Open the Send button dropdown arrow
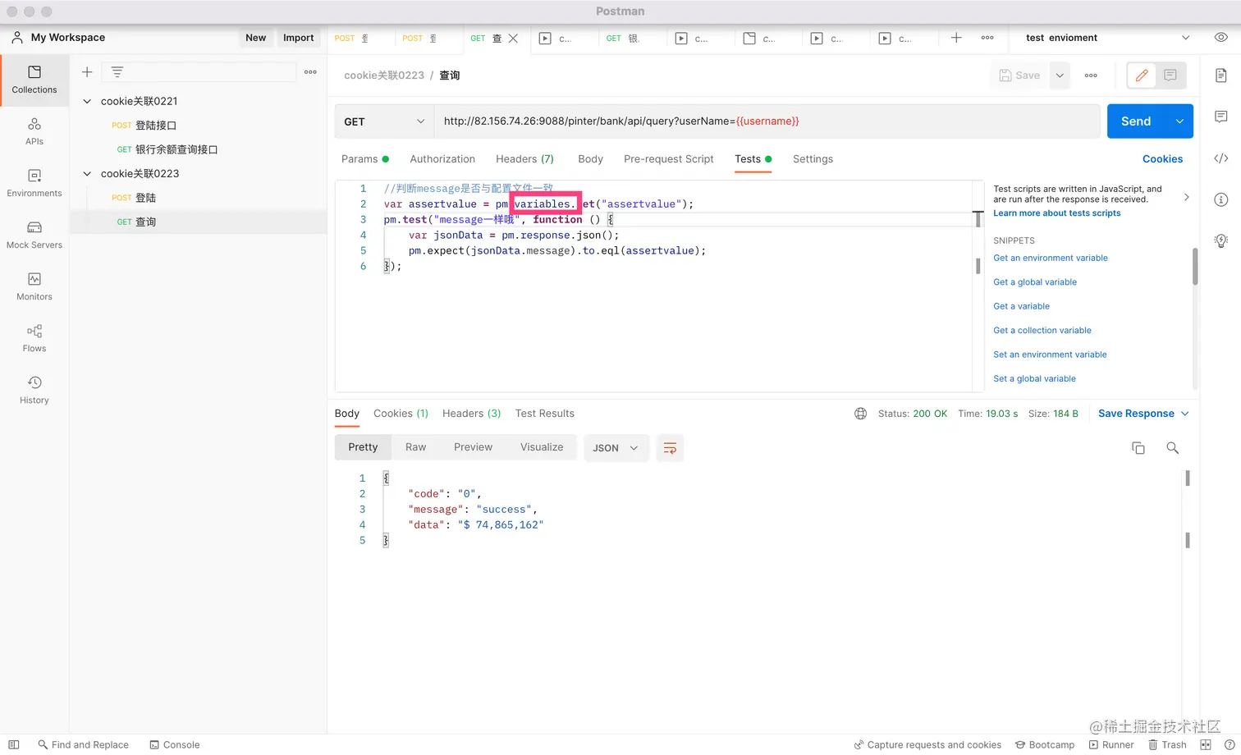 point(1179,121)
